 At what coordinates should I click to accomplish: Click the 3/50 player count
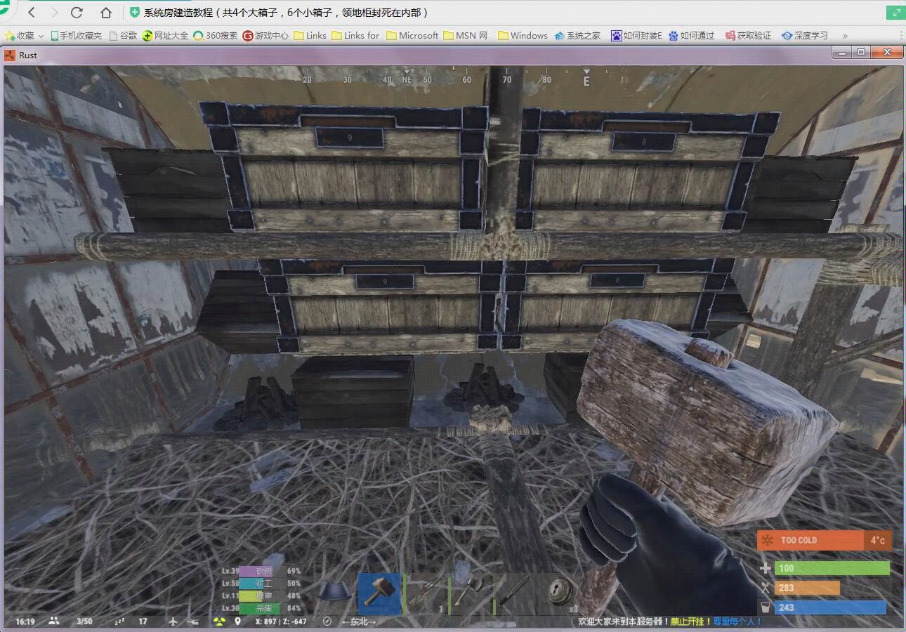[84, 621]
